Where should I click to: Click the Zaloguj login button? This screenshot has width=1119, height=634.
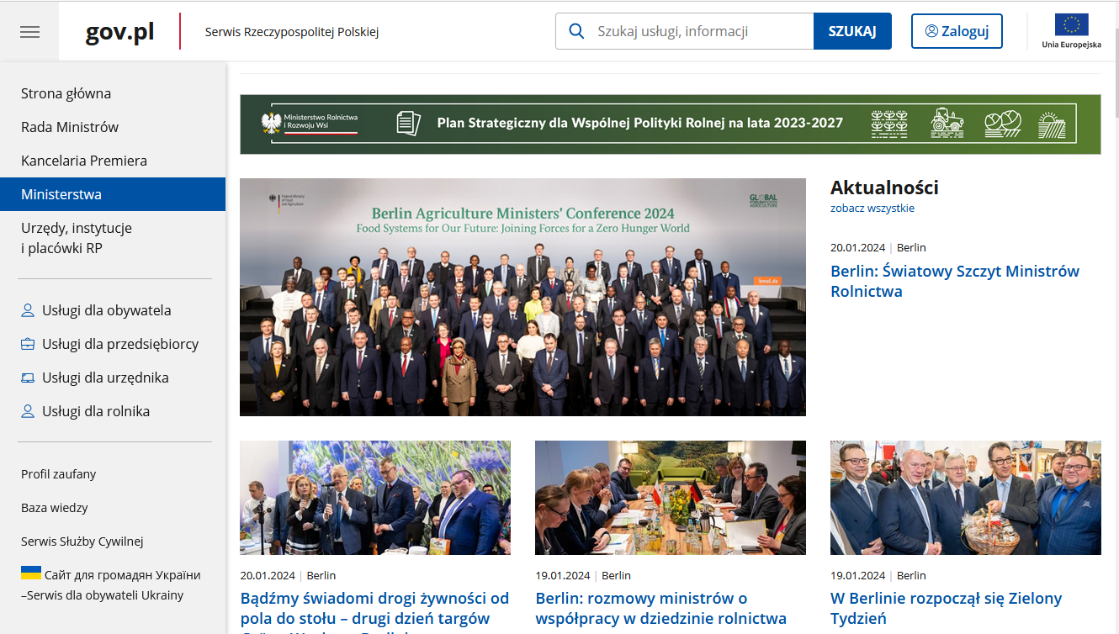pyautogui.click(x=956, y=31)
